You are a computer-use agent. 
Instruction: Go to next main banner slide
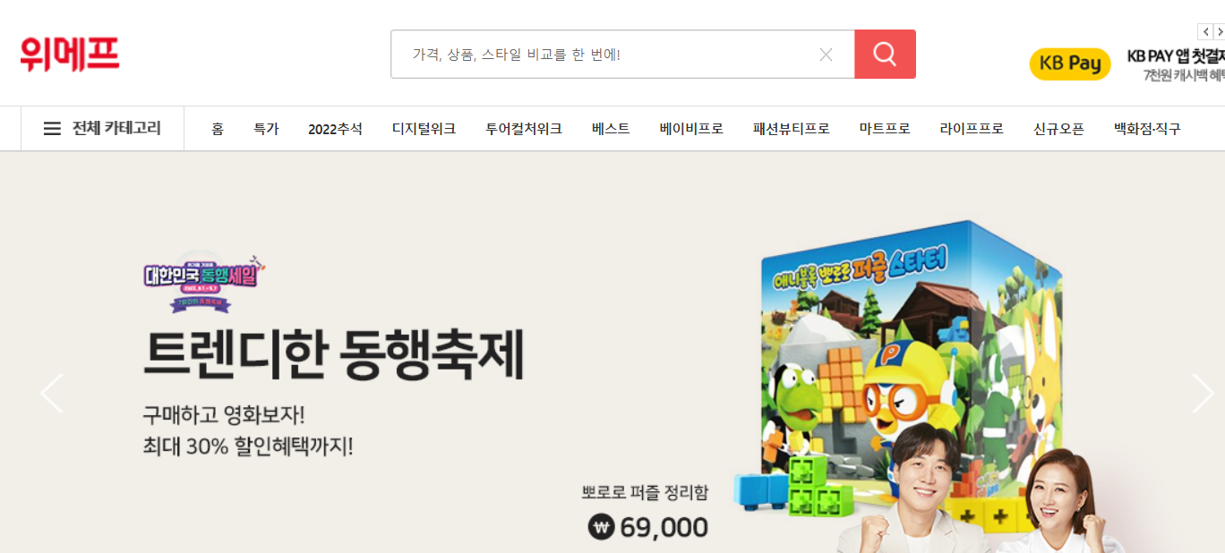[x=1202, y=394]
